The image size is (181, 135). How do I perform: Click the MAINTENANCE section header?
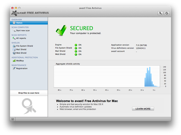point(19,65)
